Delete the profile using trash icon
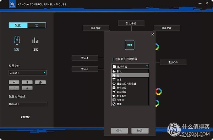This screenshot has height=140, width=213. click(27, 82)
